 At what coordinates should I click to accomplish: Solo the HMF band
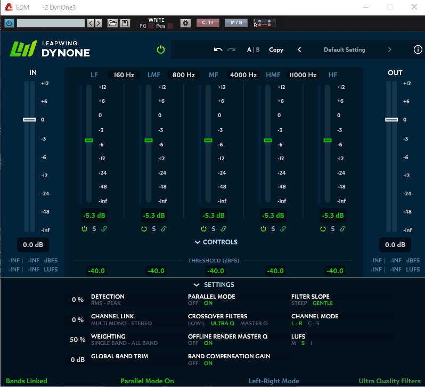(273, 229)
